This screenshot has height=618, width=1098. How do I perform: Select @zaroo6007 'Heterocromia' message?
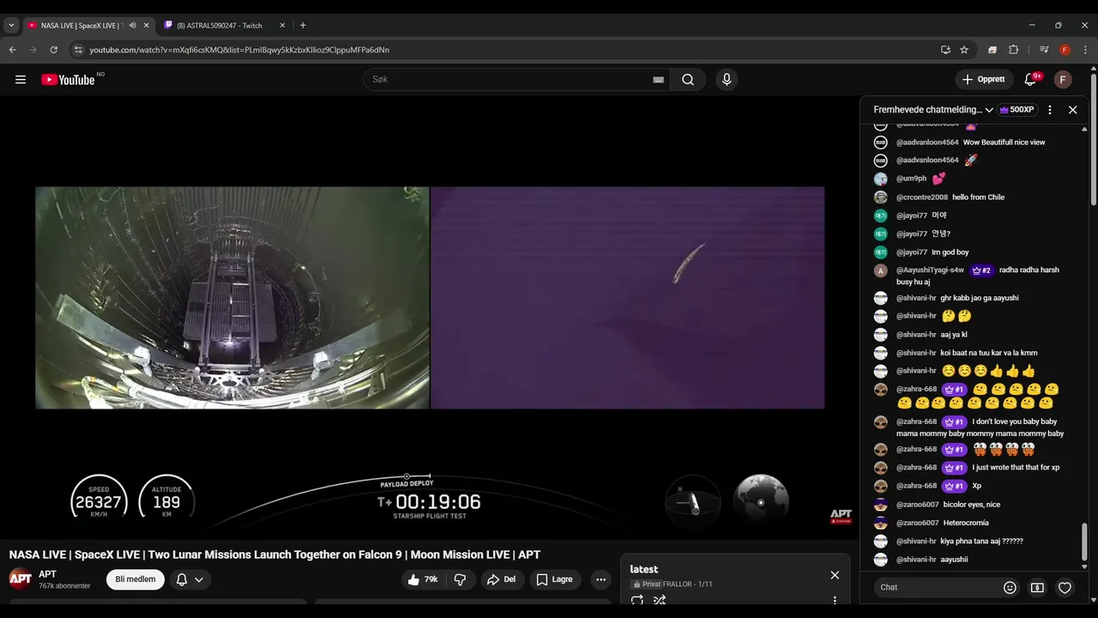pyautogui.click(x=965, y=523)
